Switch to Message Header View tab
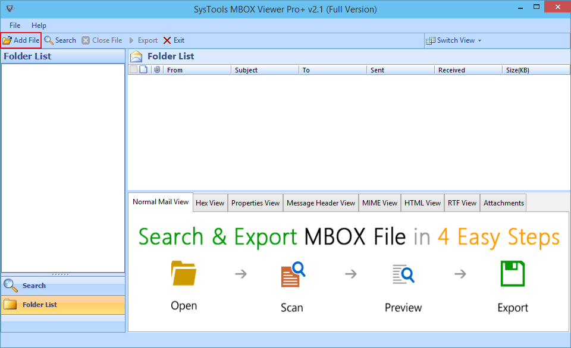The width and height of the screenshot is (571, 348). tap(321, 203)
